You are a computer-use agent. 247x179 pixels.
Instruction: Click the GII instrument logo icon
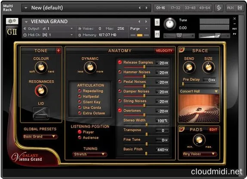[x=12, y=32]
